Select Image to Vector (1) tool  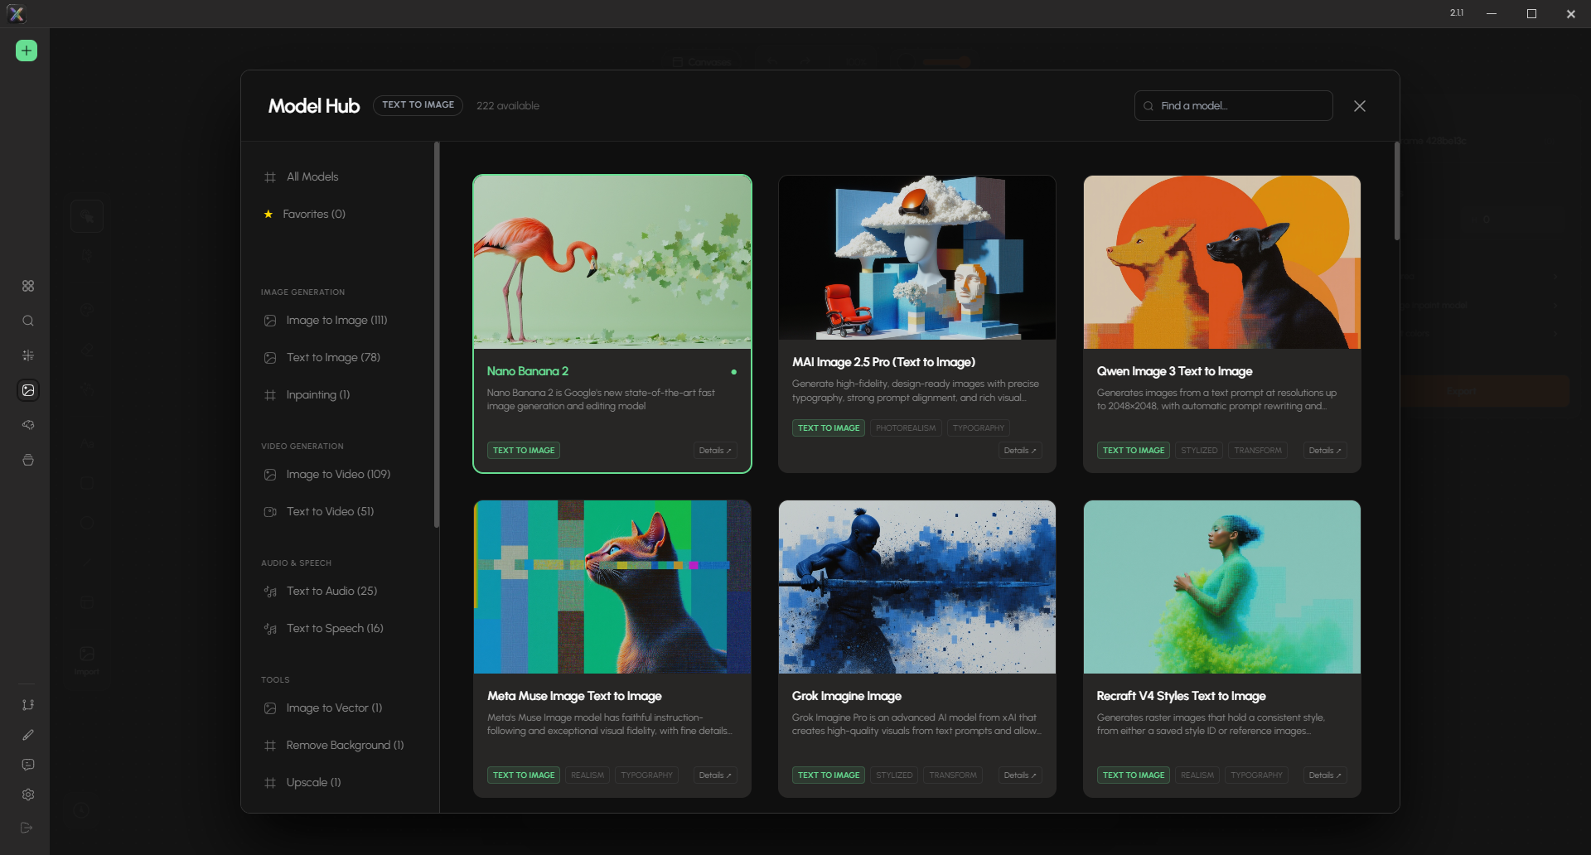coord(334,708)
